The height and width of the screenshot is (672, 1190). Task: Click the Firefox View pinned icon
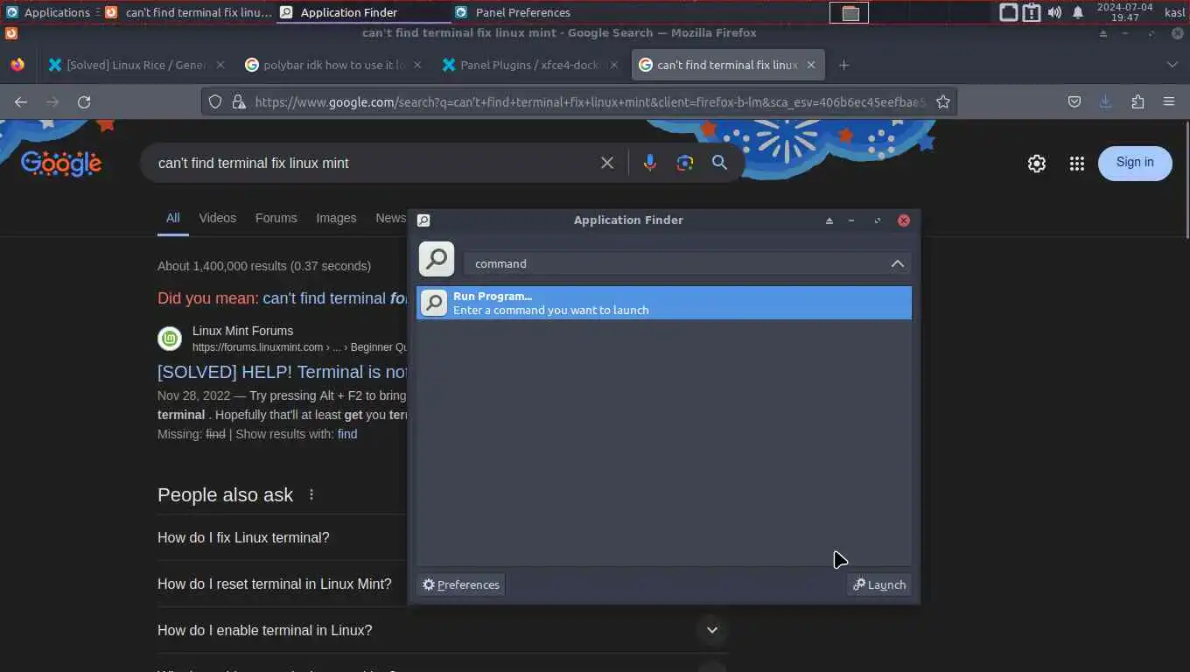point(17,65)
